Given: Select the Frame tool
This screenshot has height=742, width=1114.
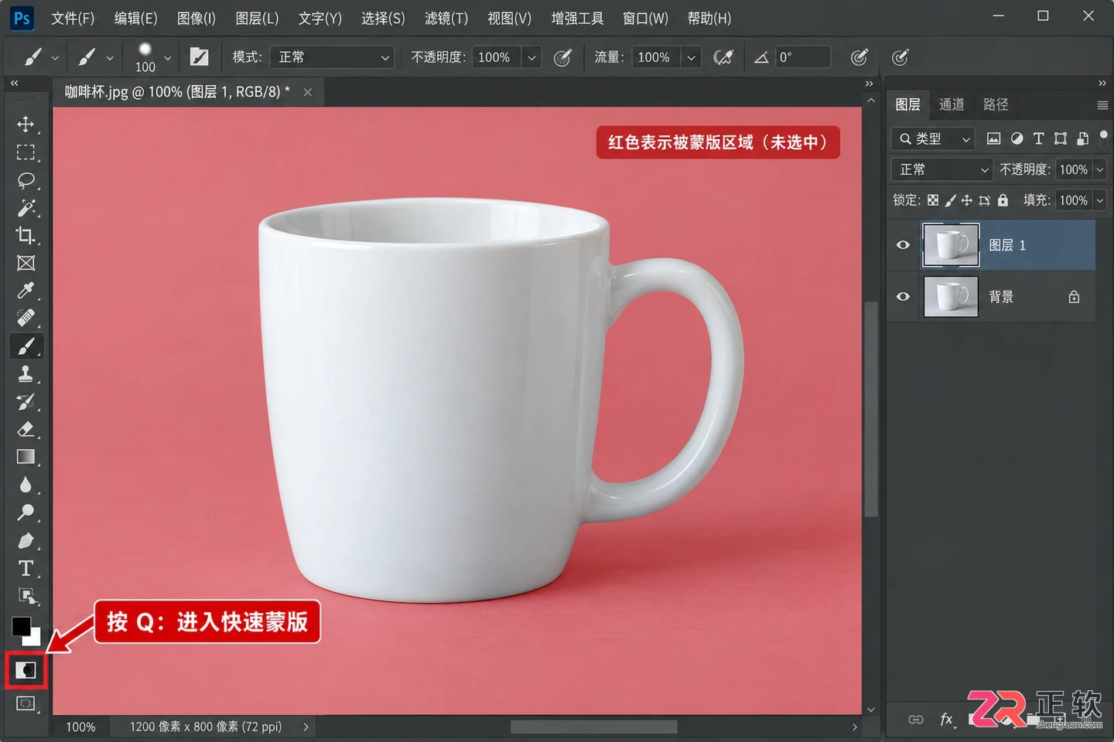Looking at the screenshot, I should tap(26, 264).
